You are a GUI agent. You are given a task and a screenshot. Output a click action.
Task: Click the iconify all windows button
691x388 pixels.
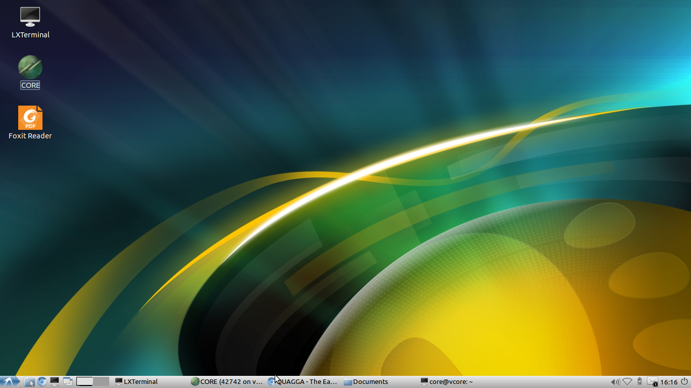click(68, 382)
